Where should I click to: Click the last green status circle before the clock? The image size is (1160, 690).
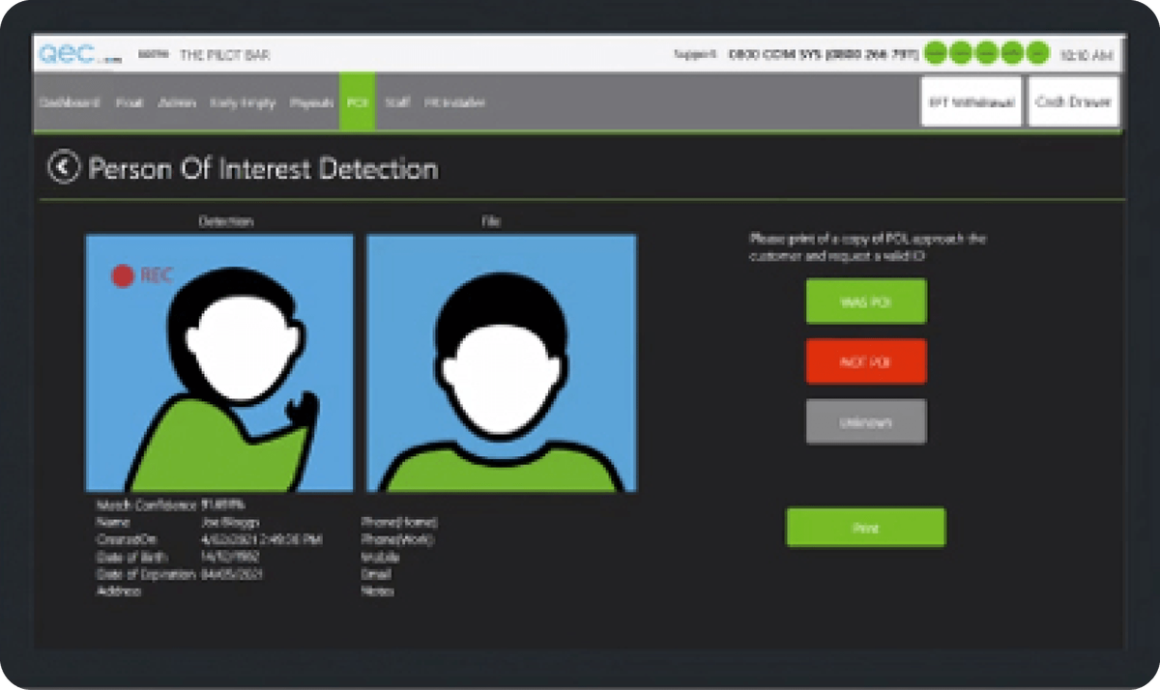1037,54
